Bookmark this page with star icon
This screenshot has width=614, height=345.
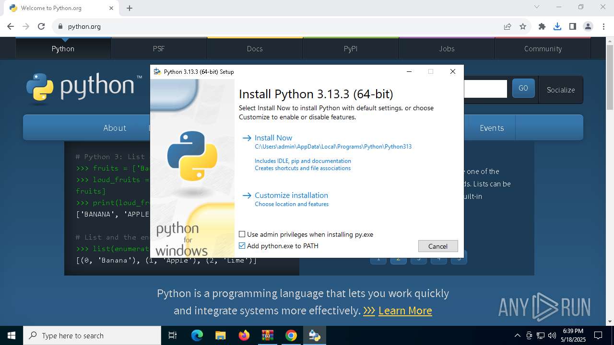pos(523,26)
